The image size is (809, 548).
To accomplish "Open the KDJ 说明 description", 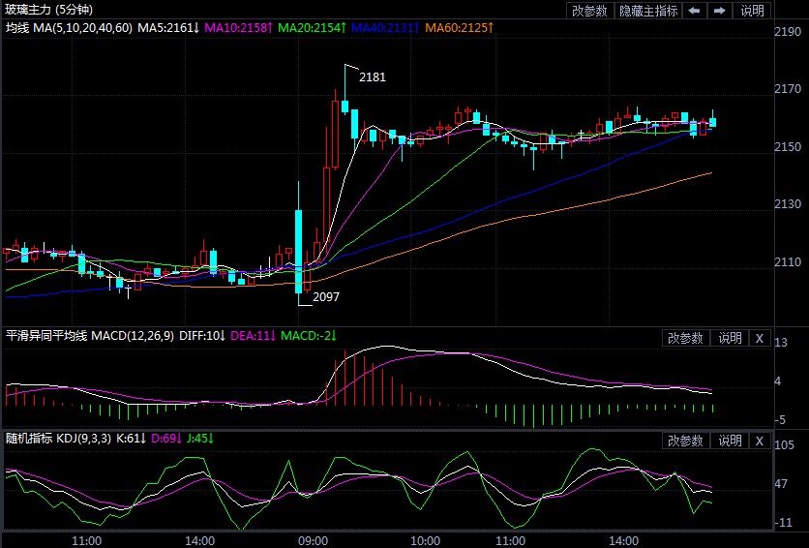I will click(x=730, y=441).
